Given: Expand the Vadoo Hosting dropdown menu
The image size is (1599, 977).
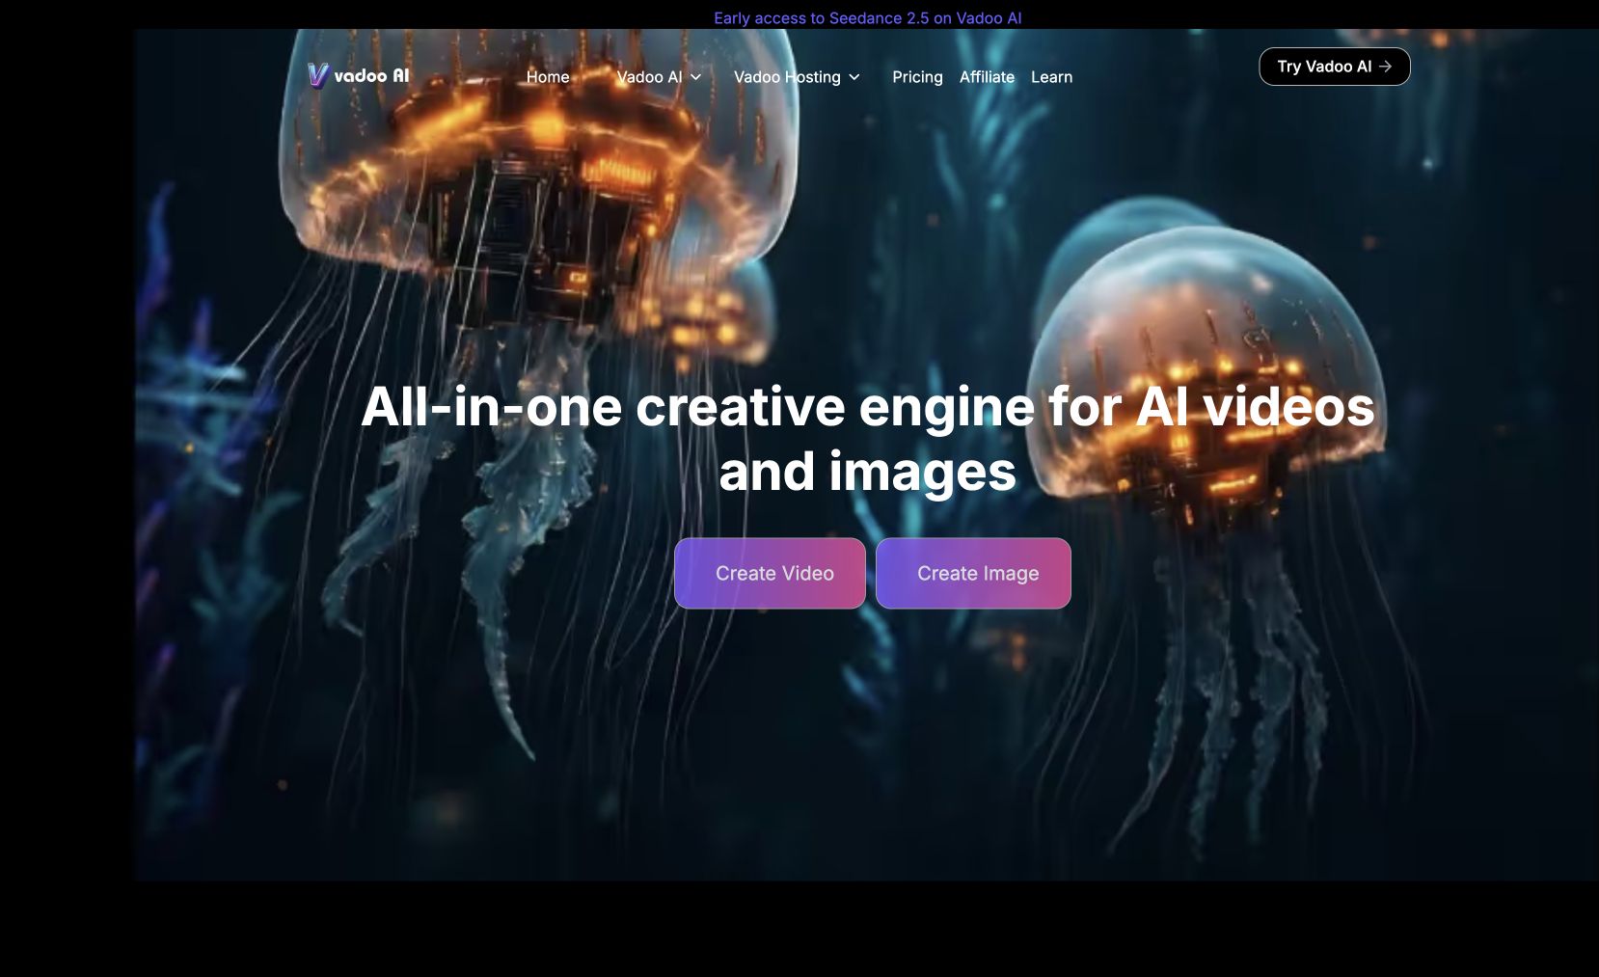Looking at the screenshot, I should coord(797,77).
